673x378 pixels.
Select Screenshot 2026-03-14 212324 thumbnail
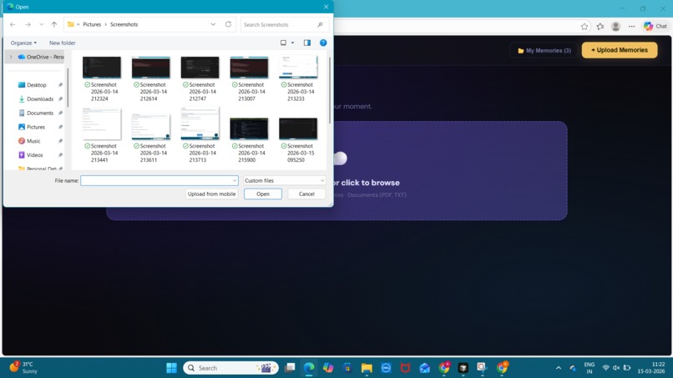click(102, 68)
